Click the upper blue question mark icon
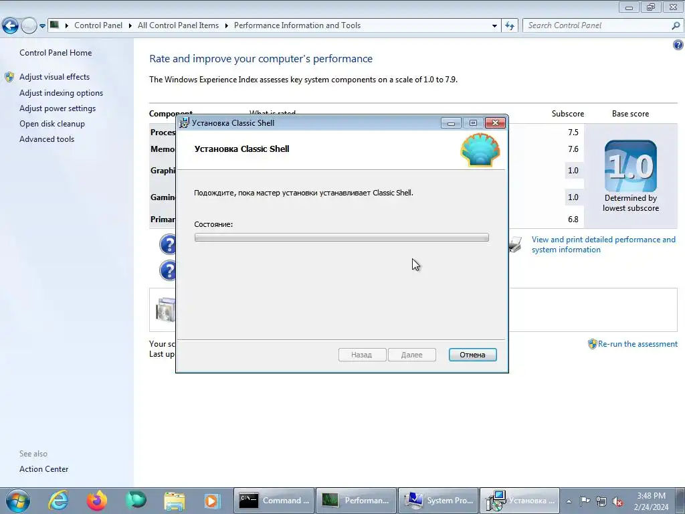The height and width of the screenshot is (514, 685). tap(168, 244)
